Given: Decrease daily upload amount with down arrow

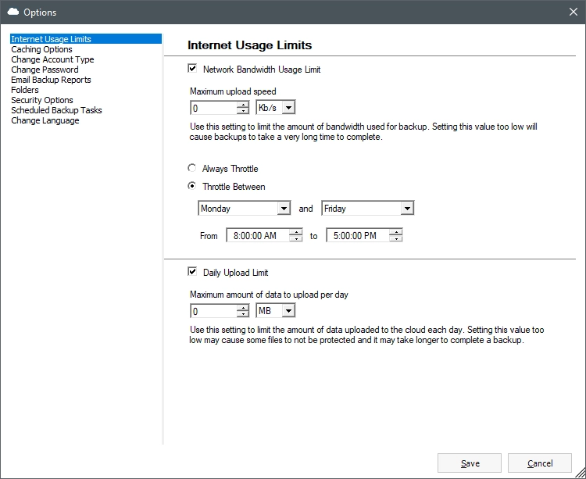Looking at the screenshot, I should (243, 314).
